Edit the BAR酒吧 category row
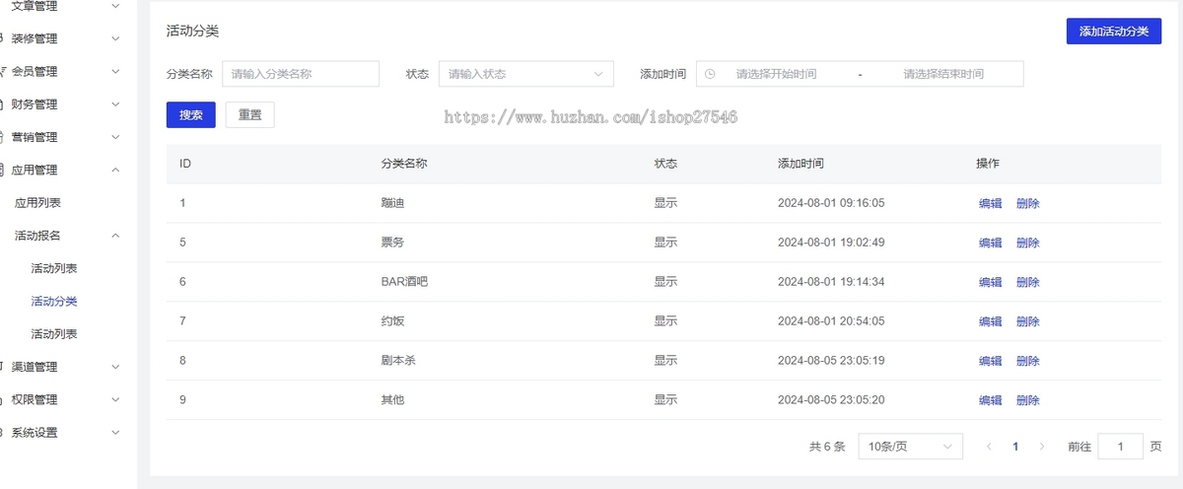This screenshot has height=489, width=1183. pyautogui.click(x=990, y=282)
